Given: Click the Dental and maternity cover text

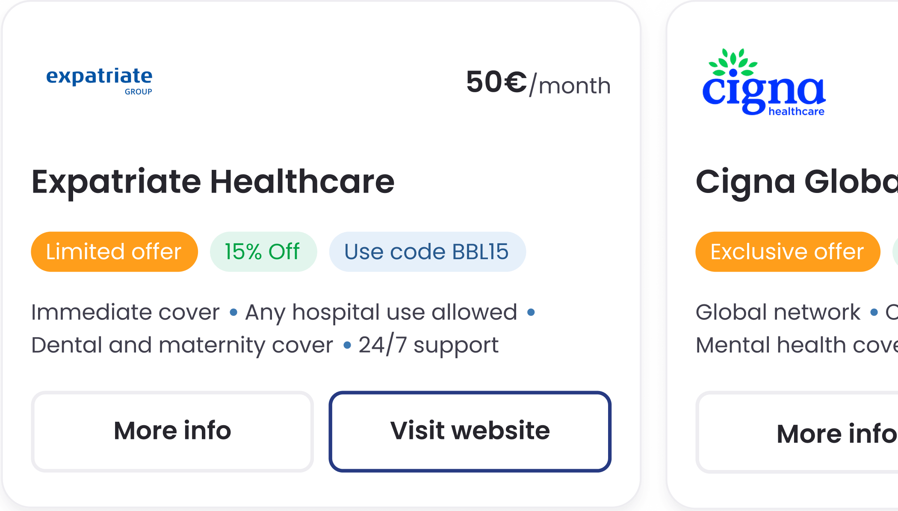Looking at the screenshot, I should (x=182, y=345).
